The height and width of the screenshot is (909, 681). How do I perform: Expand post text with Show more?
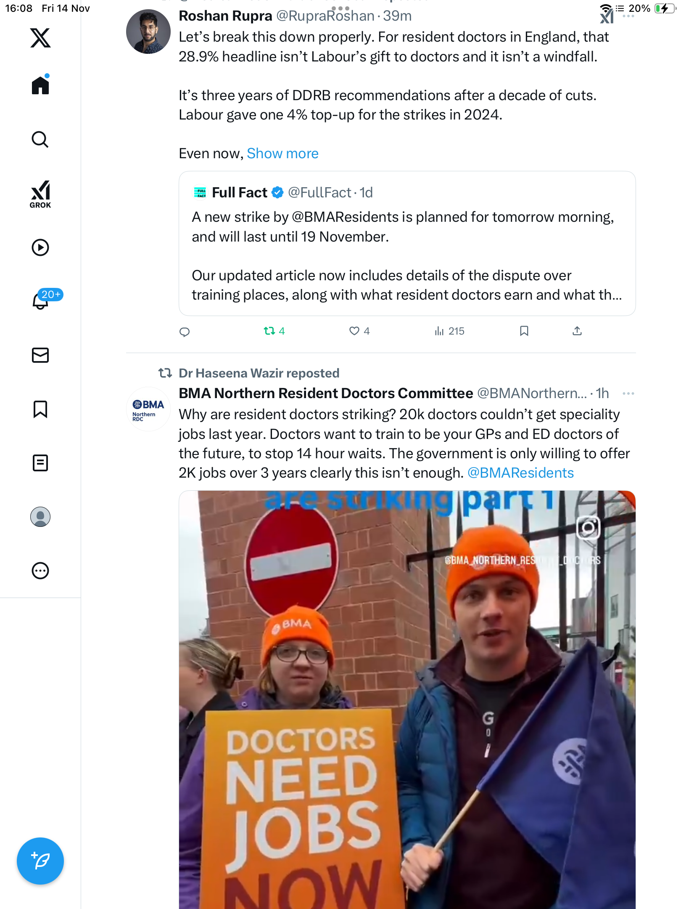pyautogui.click(x=282, y=154)
